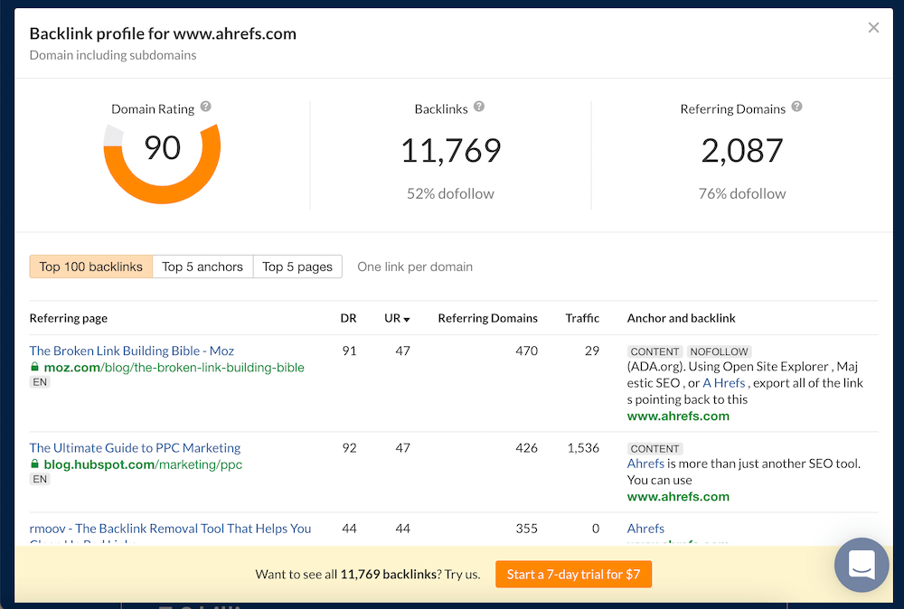904x609 pixels.
Task: Open the rmoov Backlink Removal Tool link
Action: pyautogui.click(x=170, y=529)
